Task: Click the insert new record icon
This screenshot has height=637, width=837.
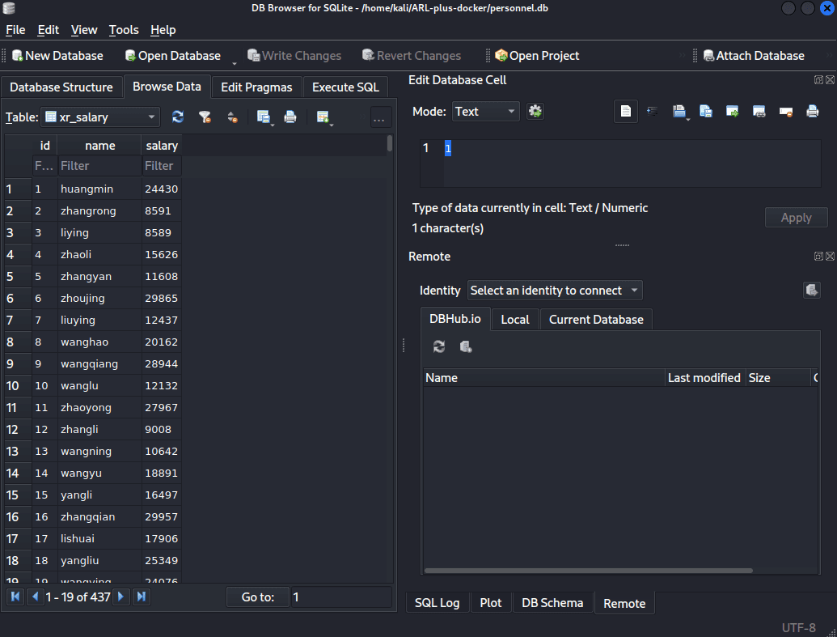Action: (323, 117)
